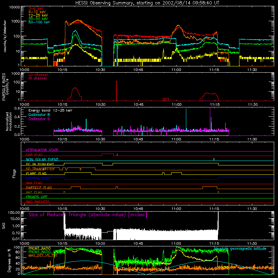The width and height of the screenshot is (278, 278).
Task: Select the NON_SOLAR_EVENT flag label
Action: (42, 160)
